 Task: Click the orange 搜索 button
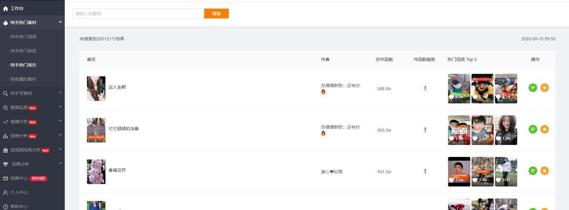coord(216,14)
